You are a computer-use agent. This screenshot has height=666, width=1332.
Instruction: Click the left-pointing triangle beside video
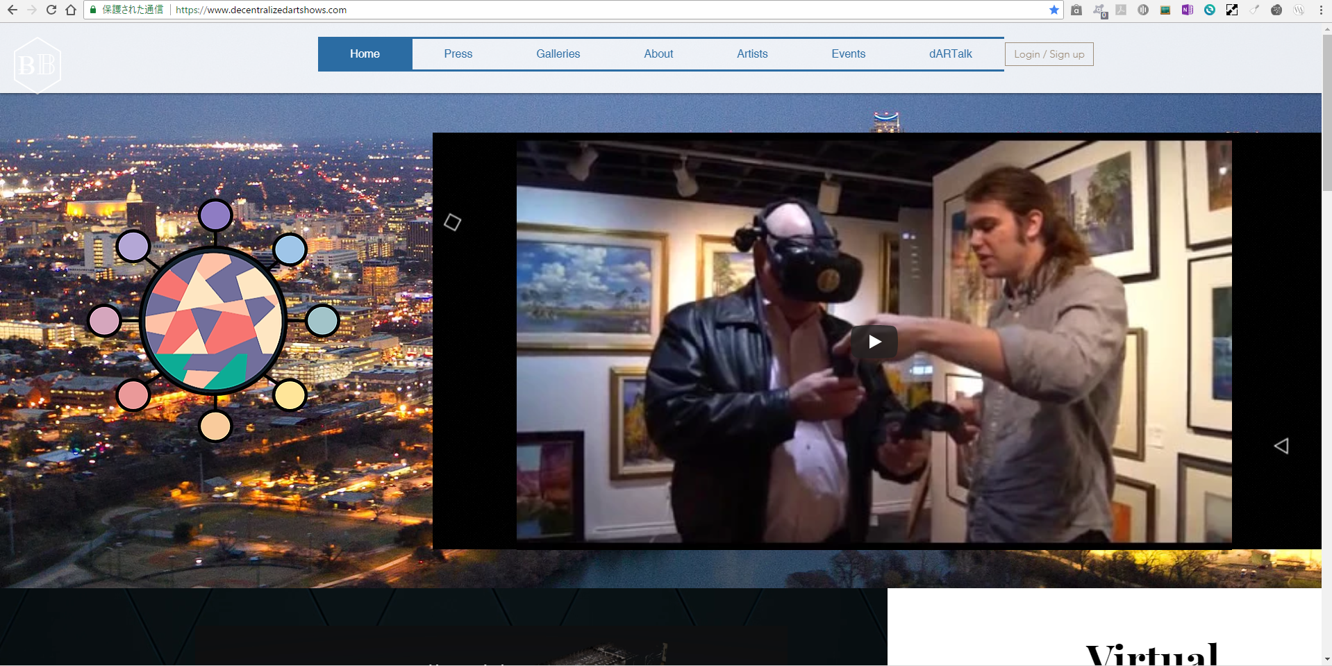[x=1281, y=446]
